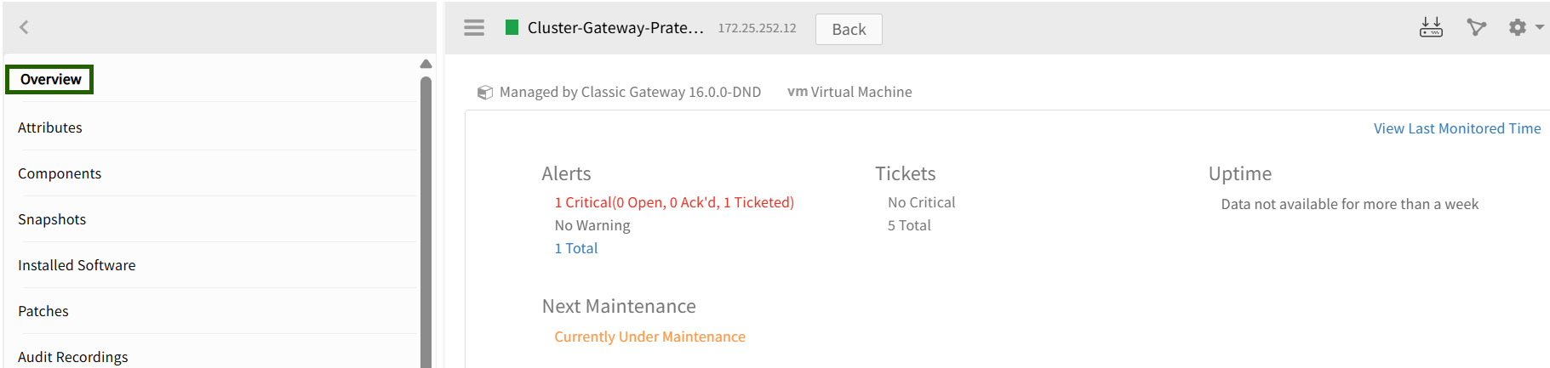This screenshot has width=1550, height=368.
Task: Click the 1 Critical alerts link
Action: tap(673, 202)
